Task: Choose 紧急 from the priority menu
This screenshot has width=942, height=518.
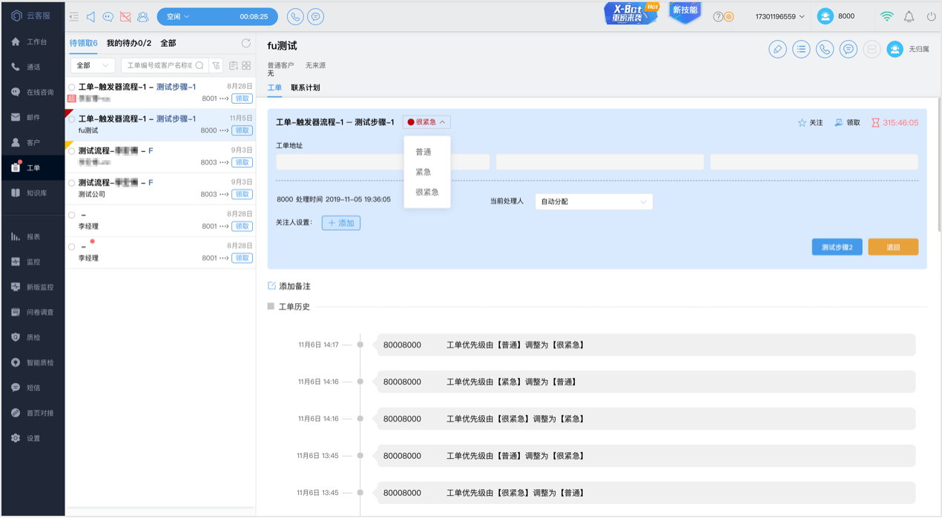Action: [424, 172]
